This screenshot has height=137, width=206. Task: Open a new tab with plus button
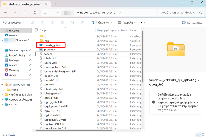(x=55, y=4)
